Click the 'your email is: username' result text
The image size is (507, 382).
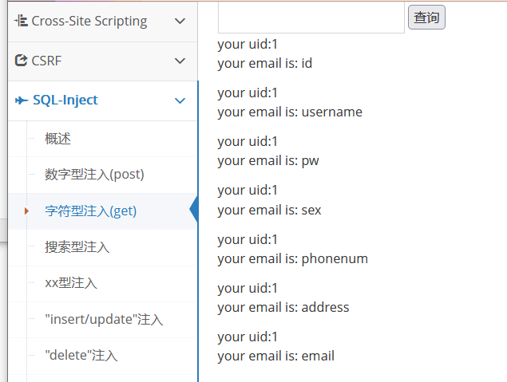290,112
